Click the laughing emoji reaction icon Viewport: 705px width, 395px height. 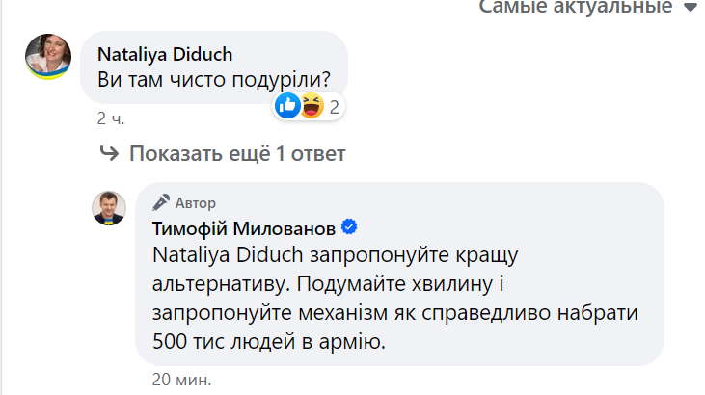[311, 106]
